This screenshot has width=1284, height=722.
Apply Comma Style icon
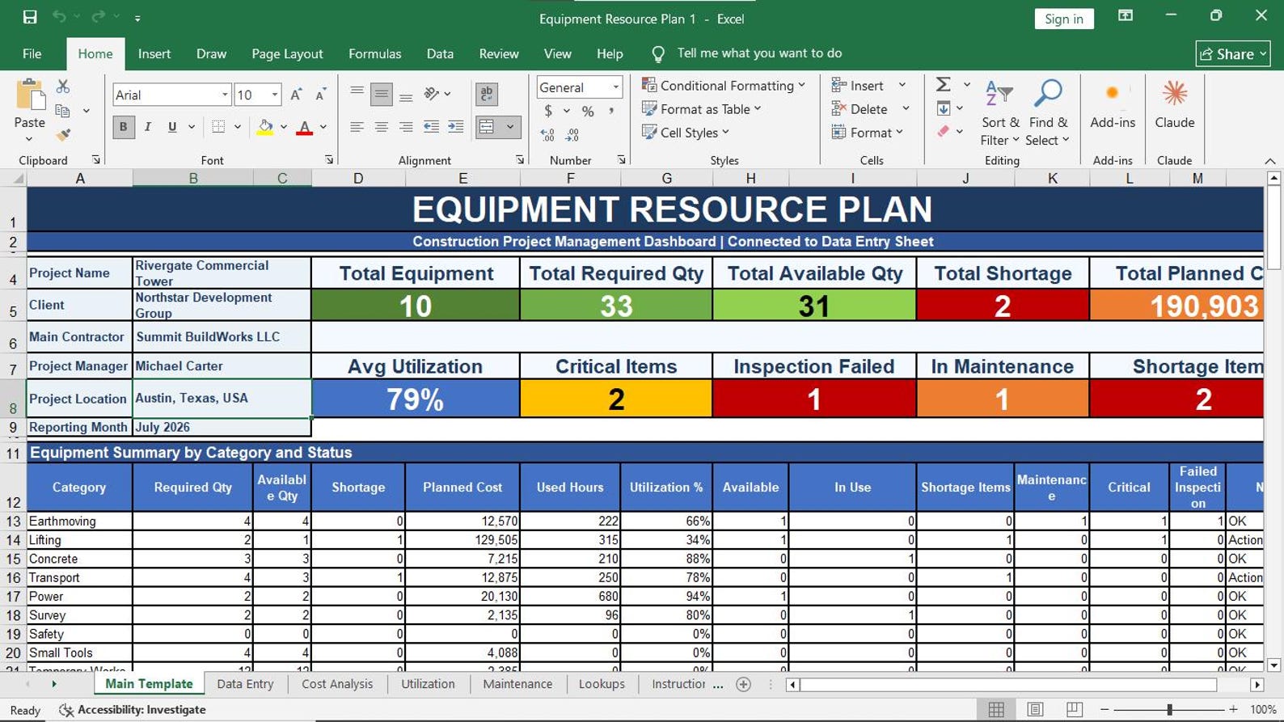click(611, 111)
